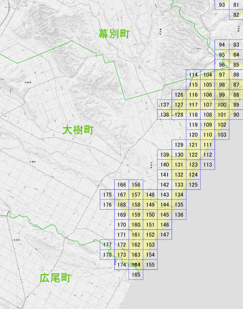Open map tile 147
This screenshot has height=309, width=243.
coord(165,234)
